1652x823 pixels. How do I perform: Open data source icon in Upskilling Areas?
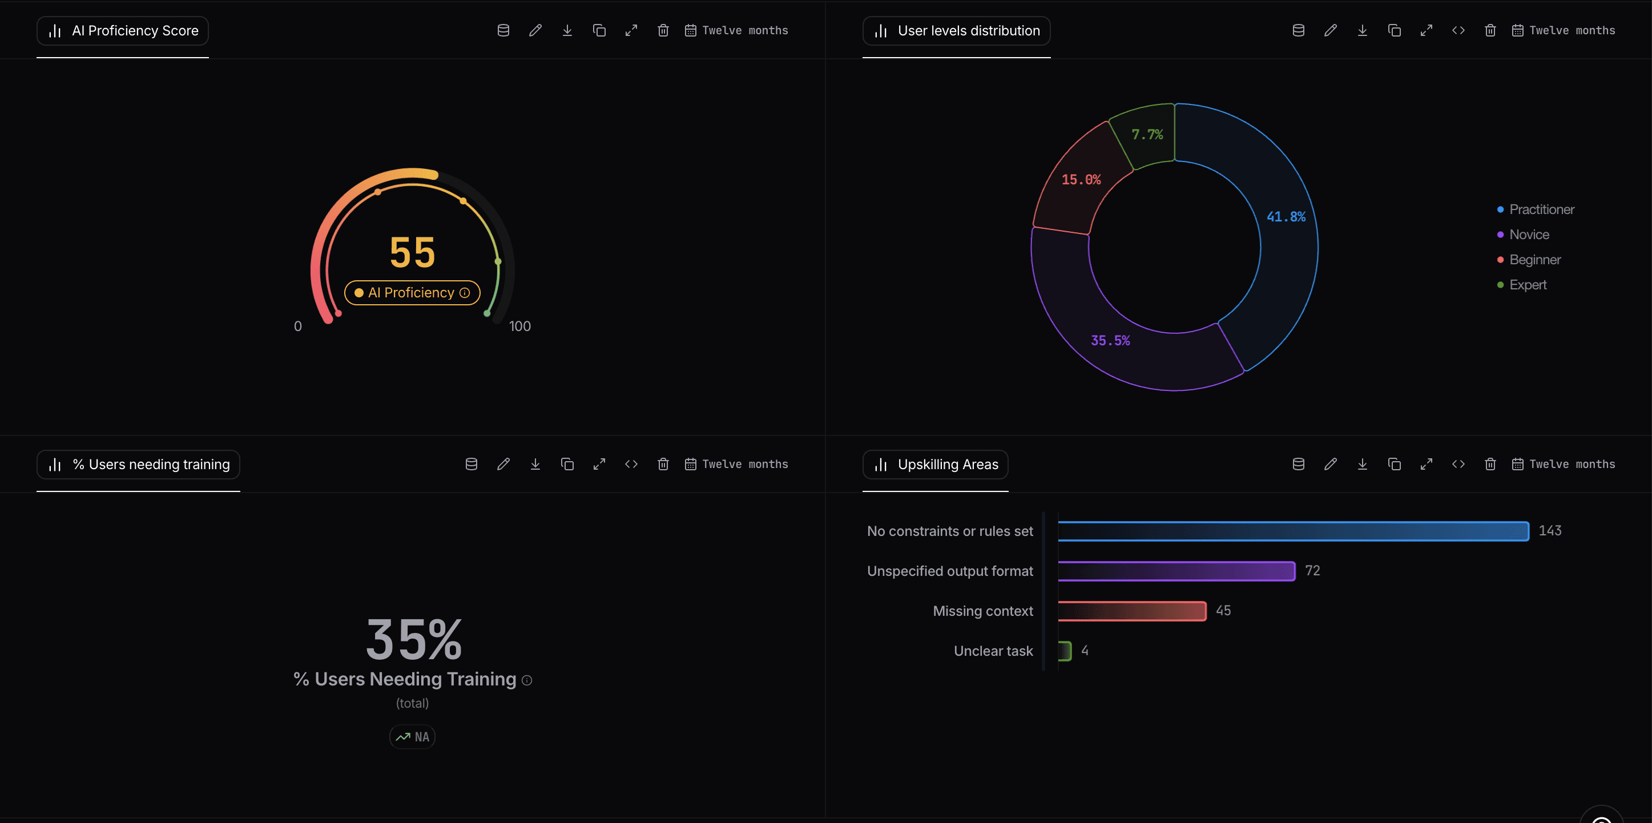pyautogui.click(x=1299, y=464)
